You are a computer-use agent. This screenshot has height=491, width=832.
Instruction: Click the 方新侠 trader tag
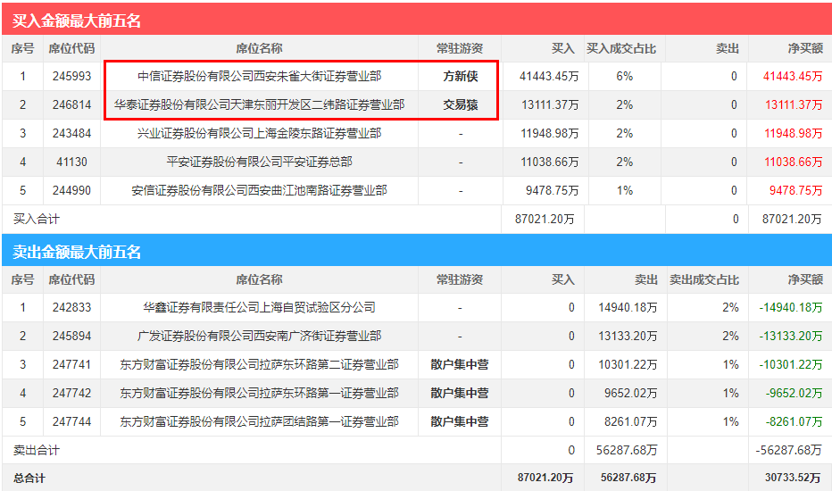[461, 77]
